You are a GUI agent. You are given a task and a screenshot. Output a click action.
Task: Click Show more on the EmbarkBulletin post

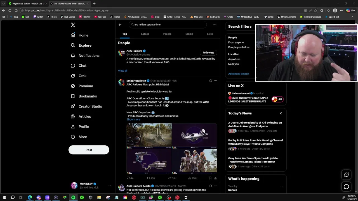(133, 119)
